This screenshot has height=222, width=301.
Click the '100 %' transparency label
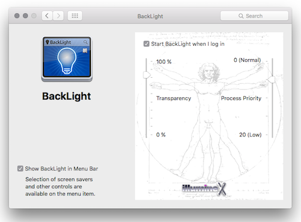click(164, 62)
